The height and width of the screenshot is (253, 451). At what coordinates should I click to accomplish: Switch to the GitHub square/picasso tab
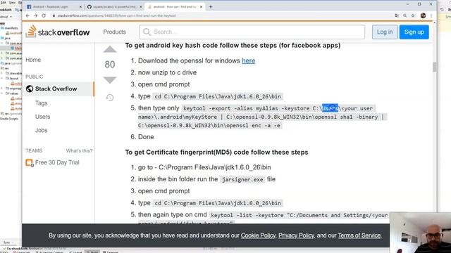point(114,6)
